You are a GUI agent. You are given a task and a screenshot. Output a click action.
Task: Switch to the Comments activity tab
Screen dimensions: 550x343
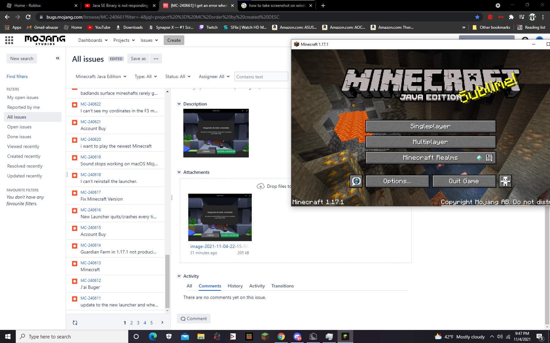click(x=210, y=286)
